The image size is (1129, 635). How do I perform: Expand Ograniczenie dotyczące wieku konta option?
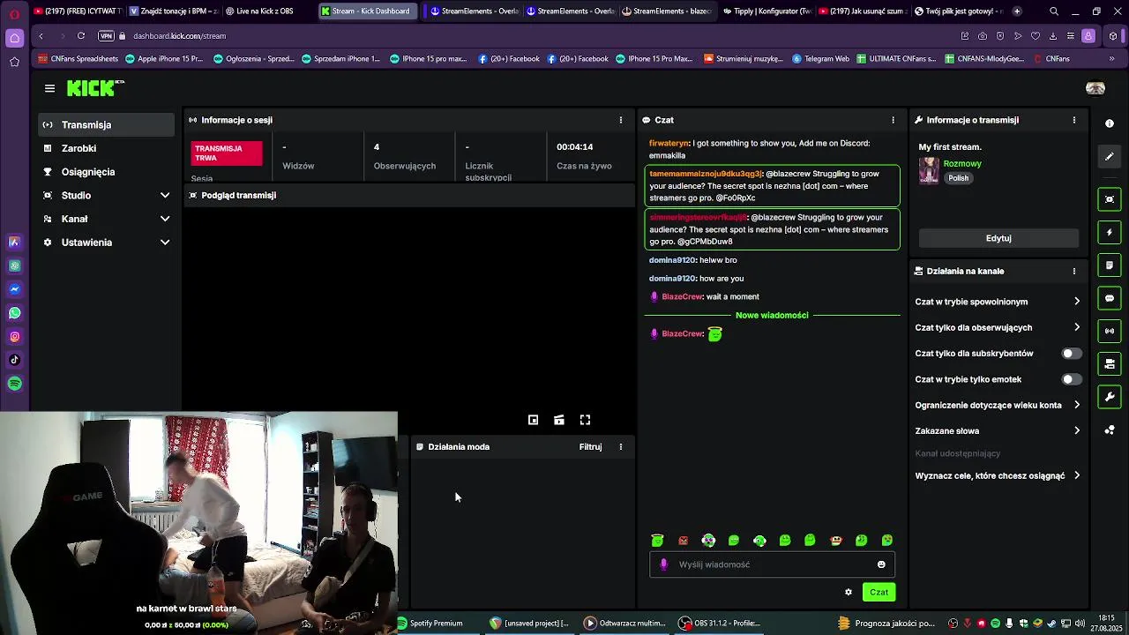click(x=998, y=405)
